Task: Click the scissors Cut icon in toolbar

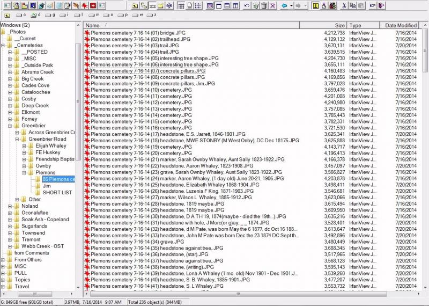Action: [344, 5]
